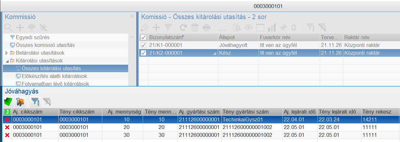The width and height of the screenshot is (400, 142).
Task: Click the refresh arrow icon in list toolbar
Action: (183, 27)
